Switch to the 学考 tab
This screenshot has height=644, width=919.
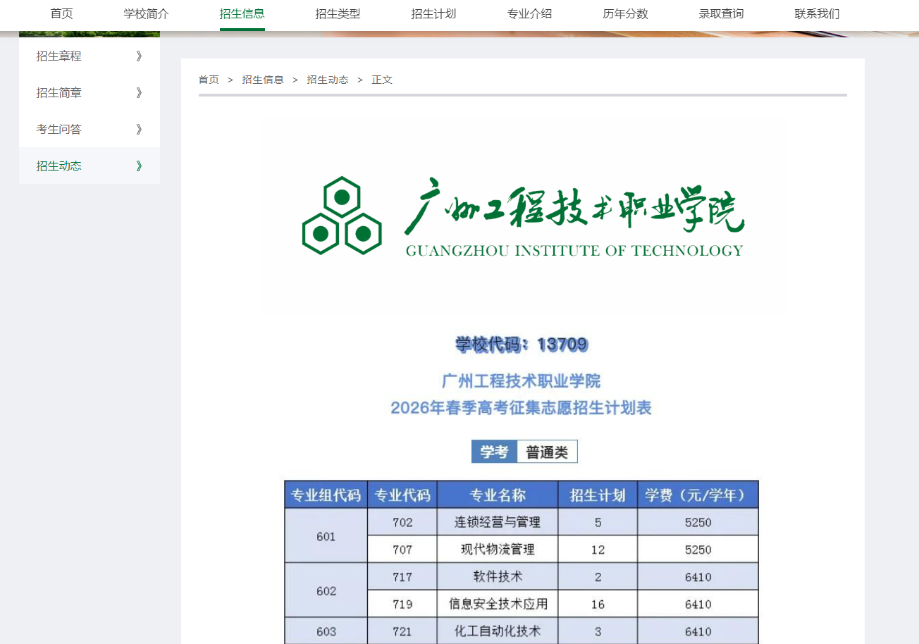pyautogui.click(x=494, y=451)
